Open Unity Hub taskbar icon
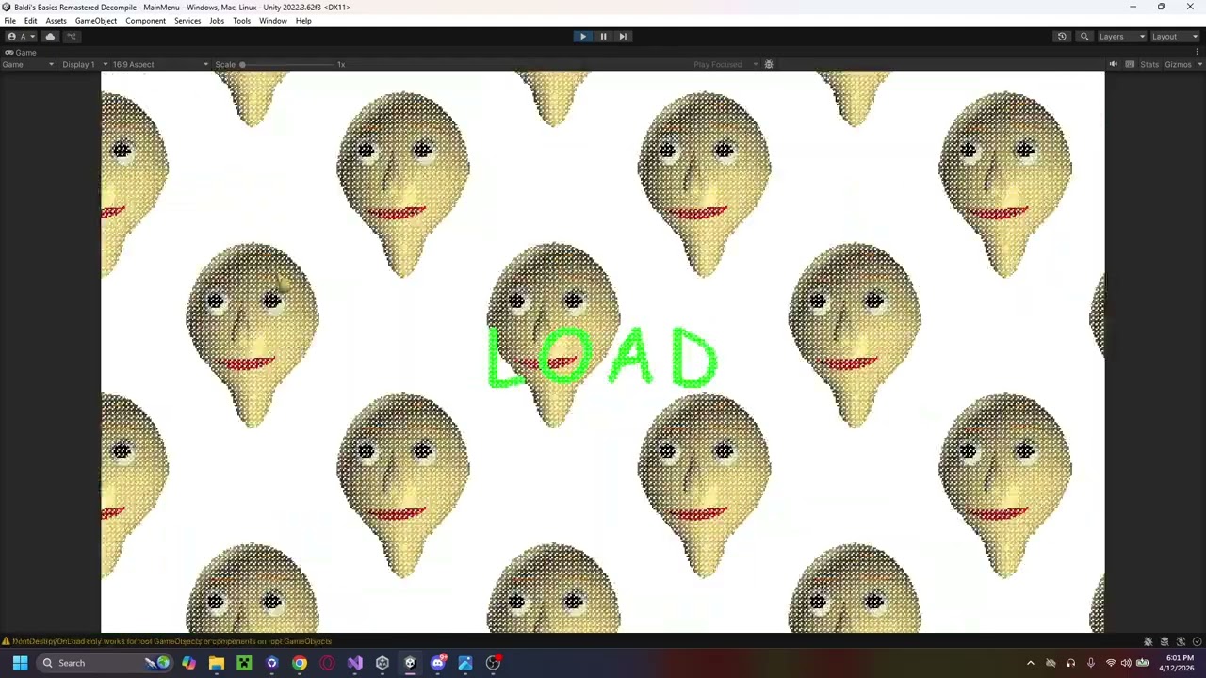The height and width of the screenshot is (678, 1206). click(383, 663)
